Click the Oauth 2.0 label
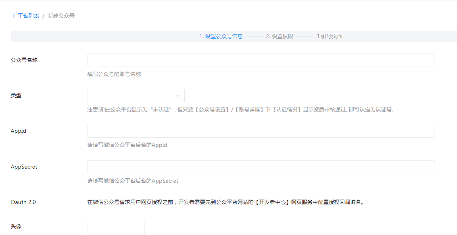This screenshot has height=235, width=457. [x=23, y=202]
